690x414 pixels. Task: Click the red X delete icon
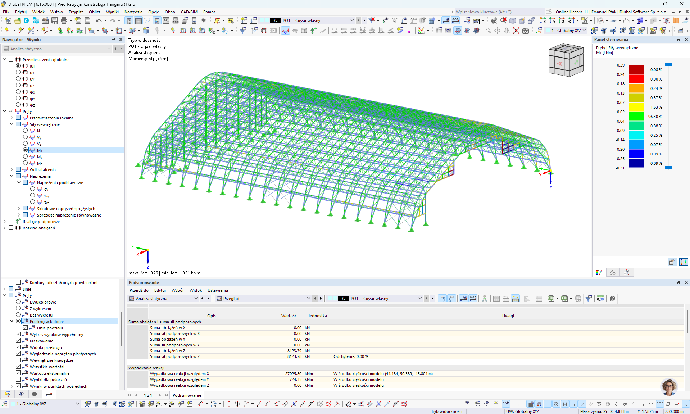coord(516,31)
